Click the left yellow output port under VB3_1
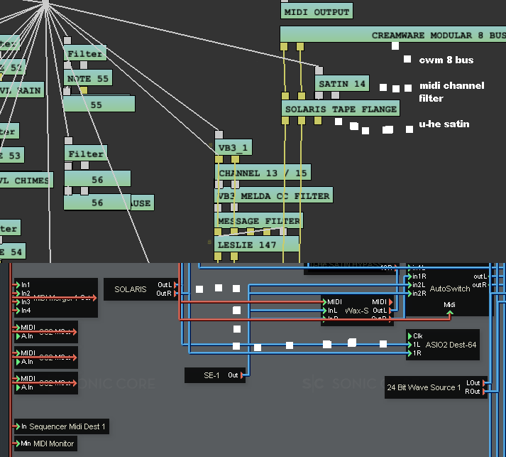This screenshot has width=506, height=457. pyautogui.click(x=219, y=159)
